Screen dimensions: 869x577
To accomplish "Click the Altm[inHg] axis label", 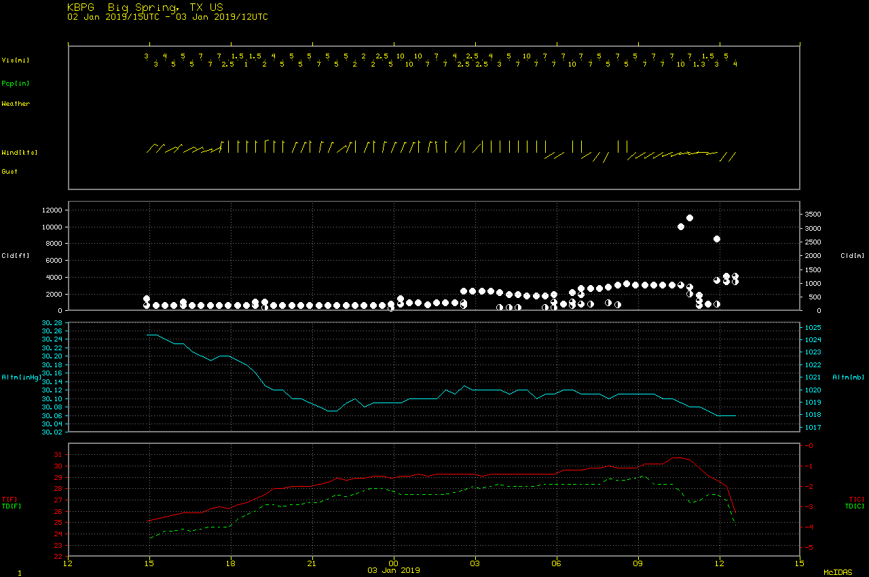I will click(20, 377).
